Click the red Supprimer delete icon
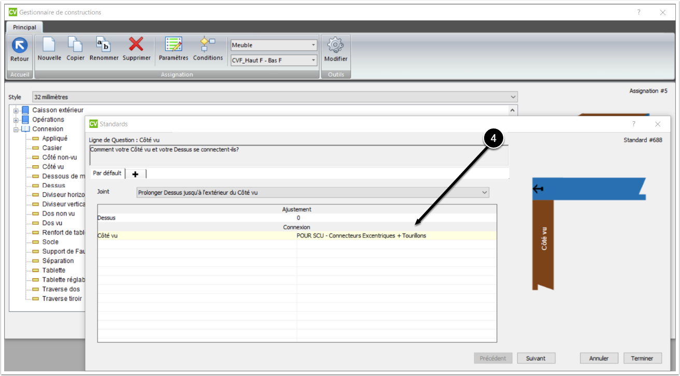This screenshot has height=376, width=680. tap(136, 45)
